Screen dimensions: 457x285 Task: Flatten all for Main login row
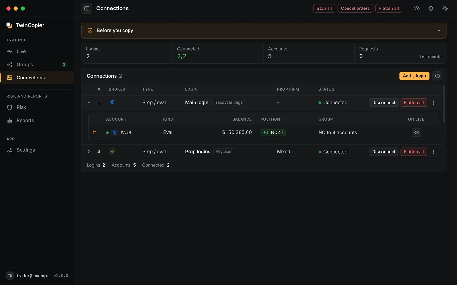coord(414,103)
